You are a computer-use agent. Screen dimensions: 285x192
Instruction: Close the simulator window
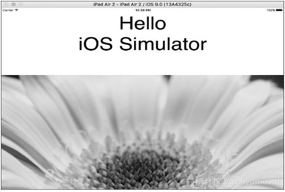[6, 4]
